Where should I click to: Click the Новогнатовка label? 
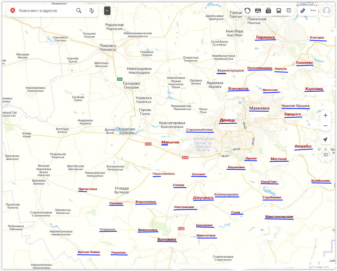[x=206, y=235]
